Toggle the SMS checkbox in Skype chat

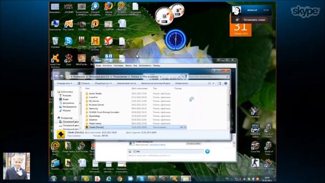tap(135, 151)
